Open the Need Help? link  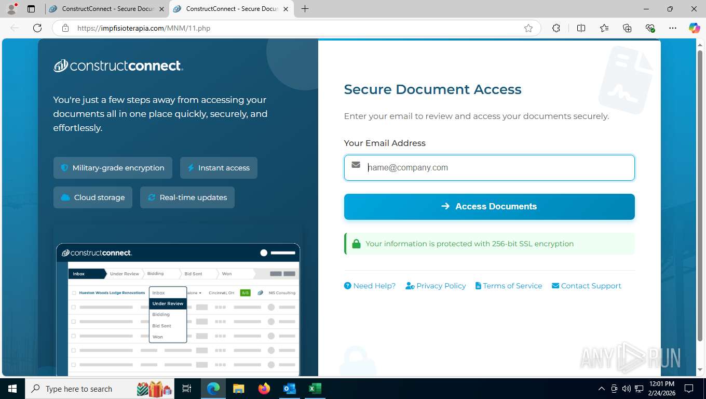[370, 286]
